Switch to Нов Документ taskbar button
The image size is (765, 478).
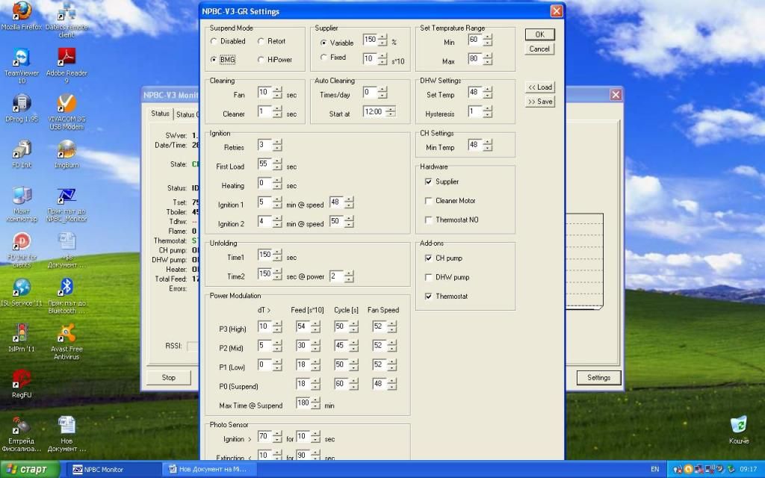(x=208, y=469)
